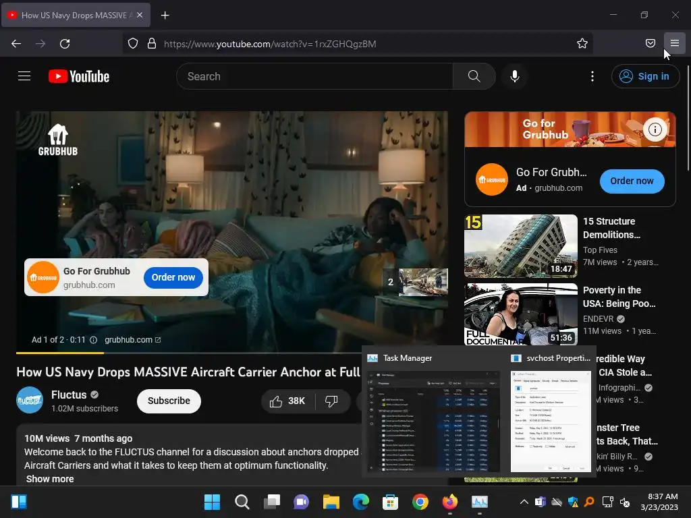Open the Save to Pocket icon
Image resolution: width=691 pixels, height=518 pixels.
coord(650,43)
